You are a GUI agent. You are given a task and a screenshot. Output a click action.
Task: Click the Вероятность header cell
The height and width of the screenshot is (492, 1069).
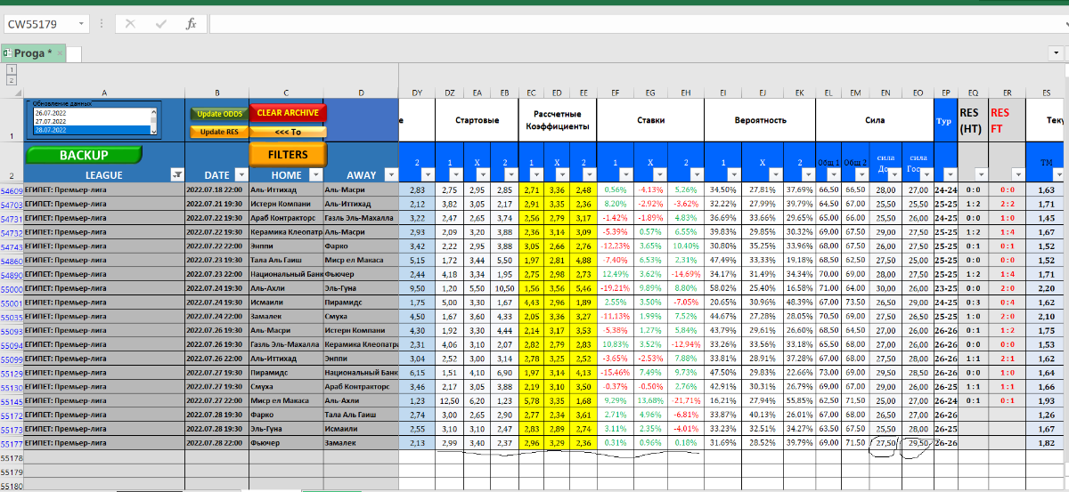(x=760, y=119)
